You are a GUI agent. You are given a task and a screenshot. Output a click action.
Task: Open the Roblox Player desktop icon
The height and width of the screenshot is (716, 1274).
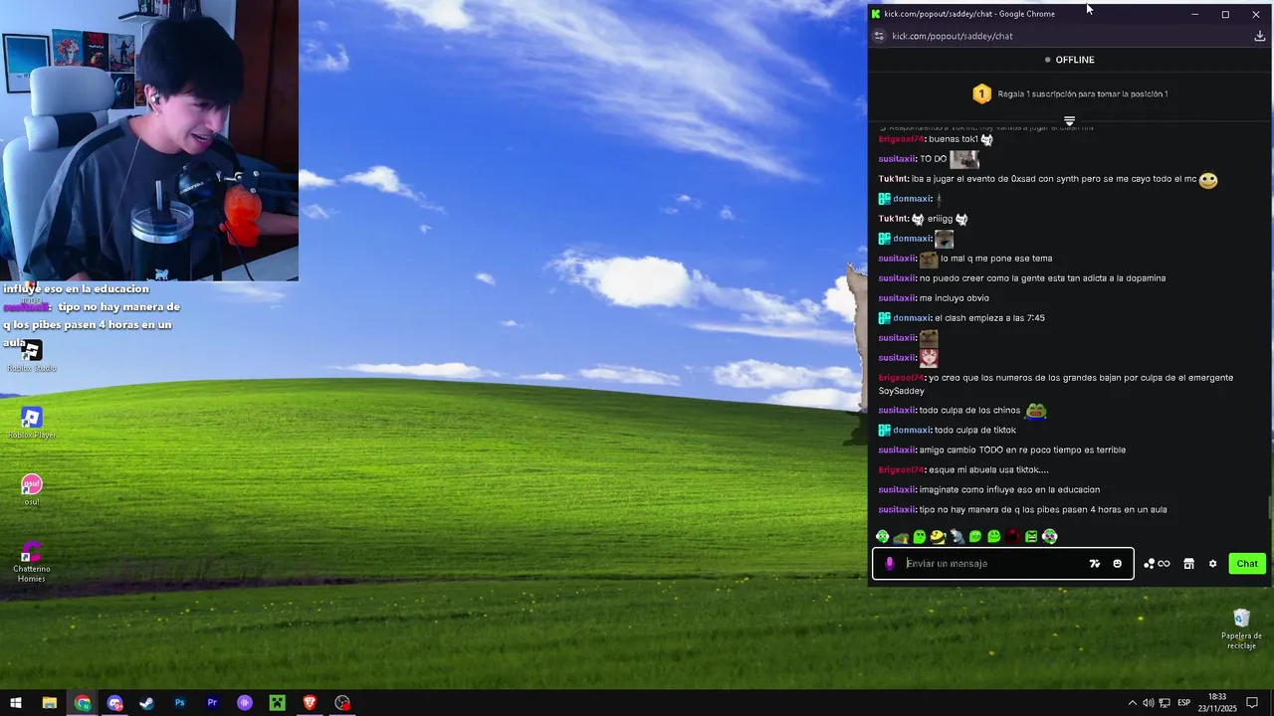32,423
